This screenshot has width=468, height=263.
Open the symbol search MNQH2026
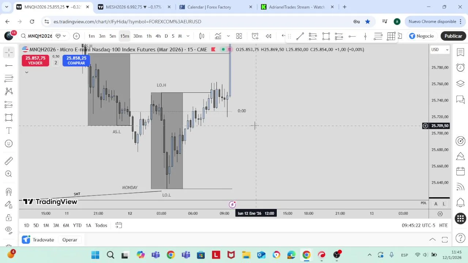pyautogui.click(x=37, y=36)
